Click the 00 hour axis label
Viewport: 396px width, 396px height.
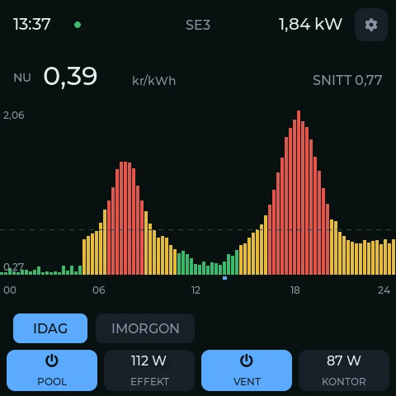tap(10, 290)
